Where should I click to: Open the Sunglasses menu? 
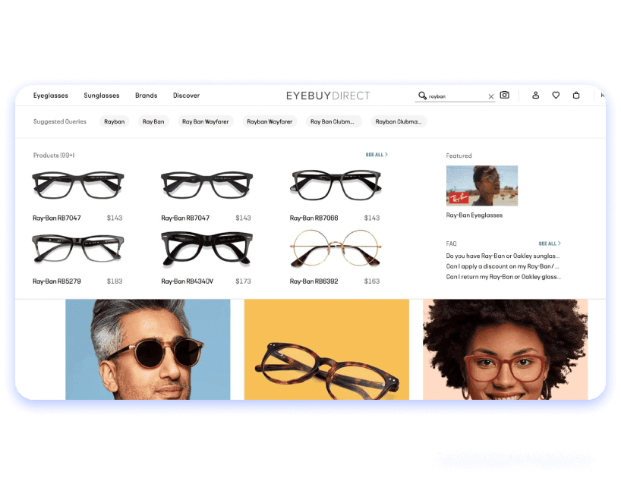(x=102, y=96)
